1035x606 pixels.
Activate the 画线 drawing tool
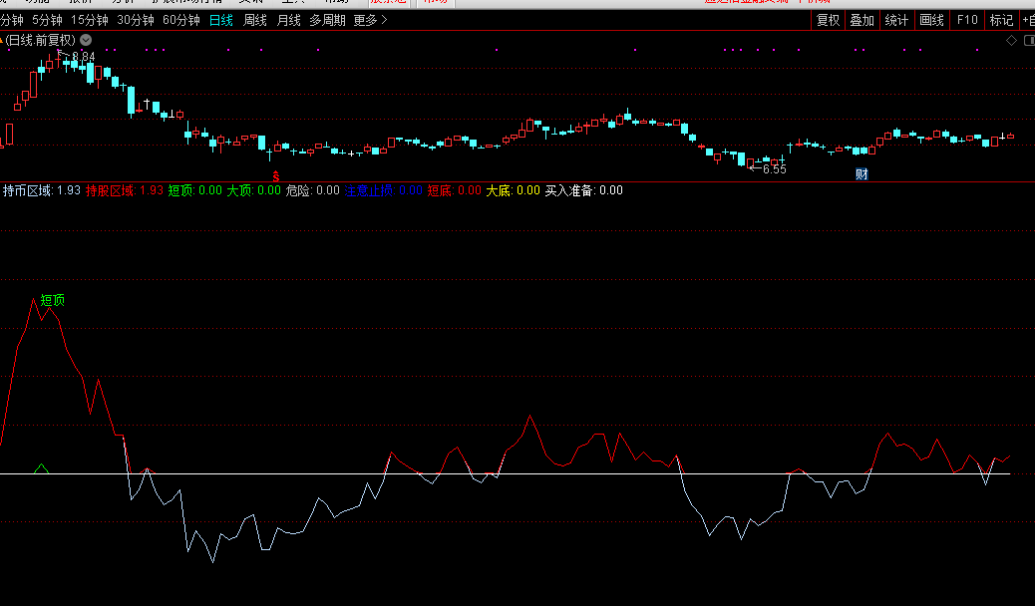pos(931,20)
